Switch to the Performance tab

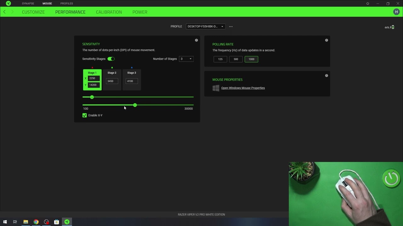click(70, 12)
